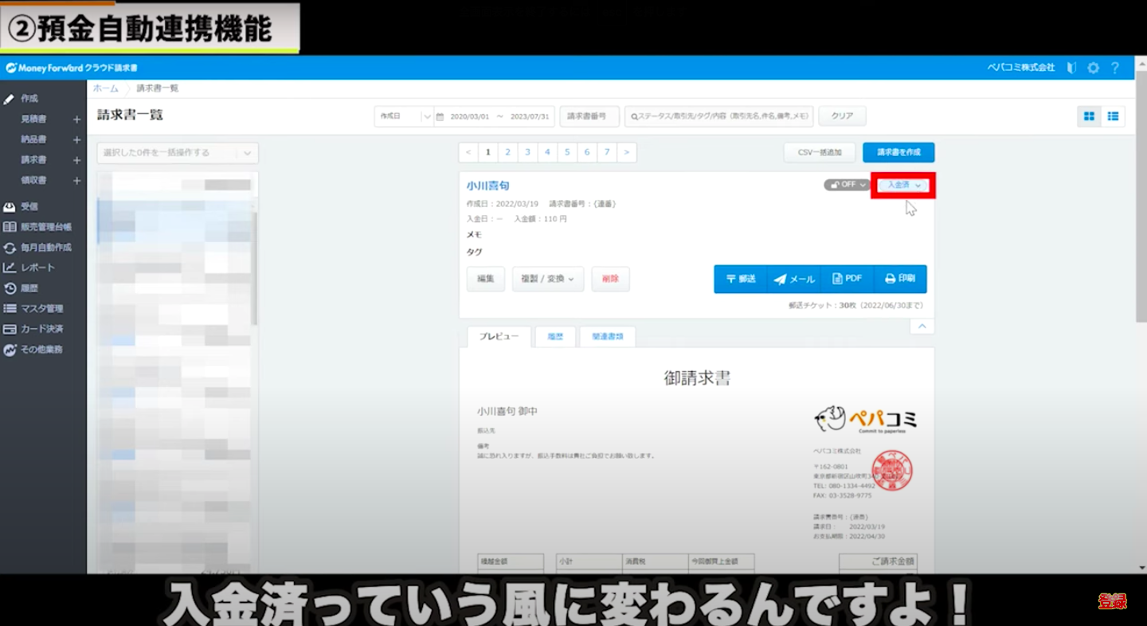Switch to list view layout icon

pyautogui.click(x=1113, y=116)
